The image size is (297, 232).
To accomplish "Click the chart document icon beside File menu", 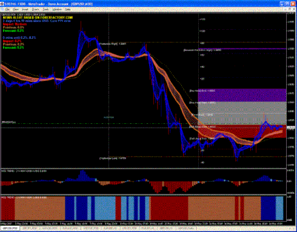I will coord(2,10).
